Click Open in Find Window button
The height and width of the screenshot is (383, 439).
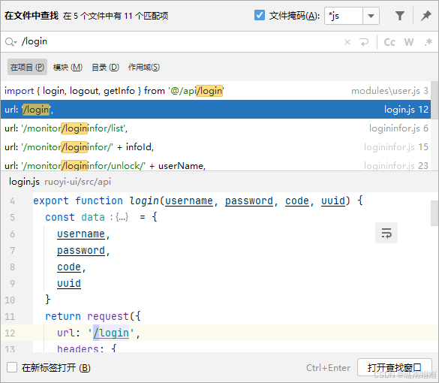tap(394, 367)
